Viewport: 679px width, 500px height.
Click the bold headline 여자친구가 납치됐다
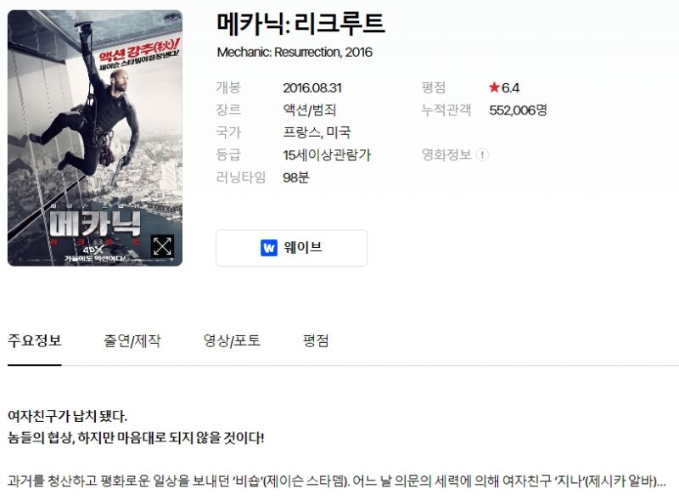(68, 416)
